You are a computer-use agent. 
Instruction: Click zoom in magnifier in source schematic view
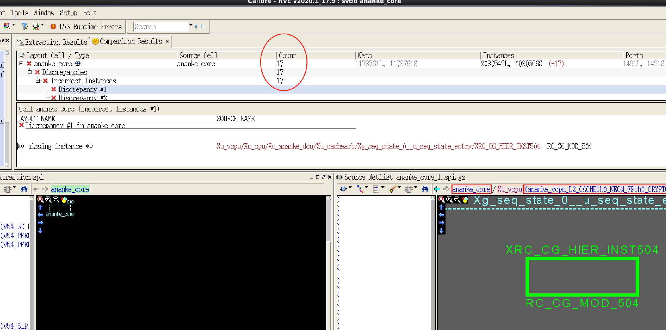point(449,200)
